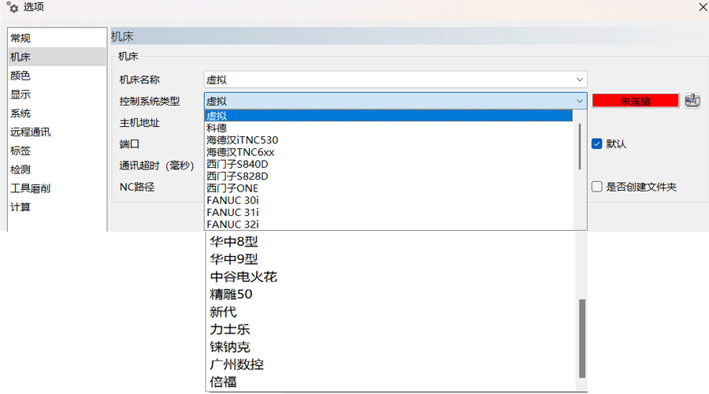Select FANUC 30i controller option
Viewport: 709px width, 394px height.
tap(389, 200)
